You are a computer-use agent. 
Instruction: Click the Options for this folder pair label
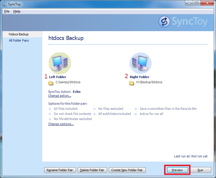[68, 104]
